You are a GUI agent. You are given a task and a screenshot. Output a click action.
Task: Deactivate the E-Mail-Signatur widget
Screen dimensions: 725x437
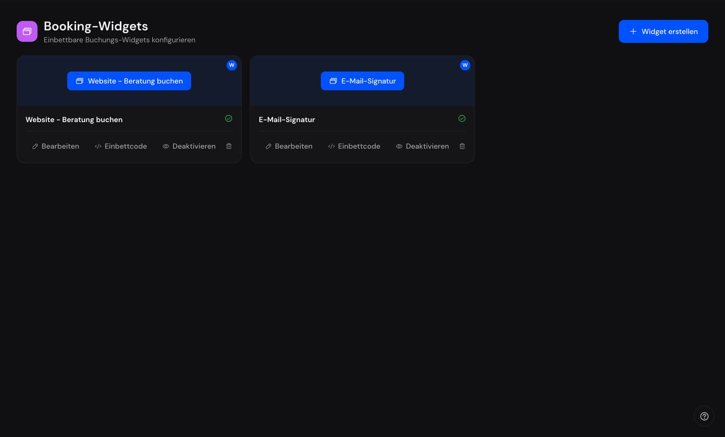422,146
